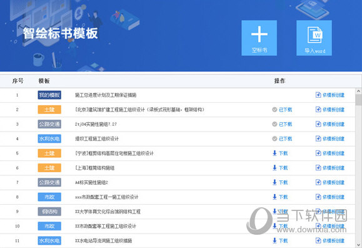This screenshot has width=362, height=248.
Task: Select the 钢结构 tag in row 9
Action: click(49, 212)
